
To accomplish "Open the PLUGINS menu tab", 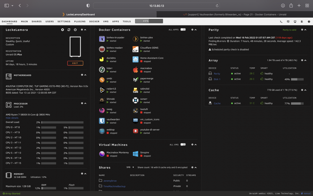I will 80,21.
